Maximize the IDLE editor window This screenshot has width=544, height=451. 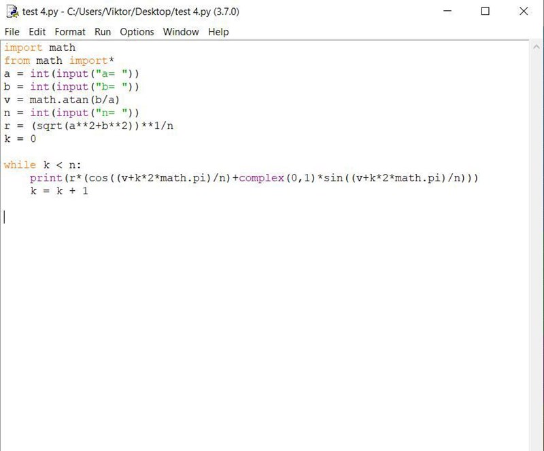point(486,12)
